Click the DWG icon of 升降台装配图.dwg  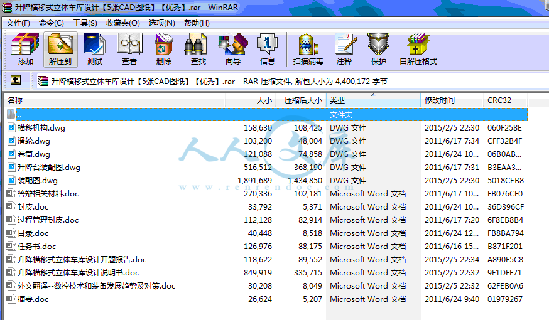point(11,167)
